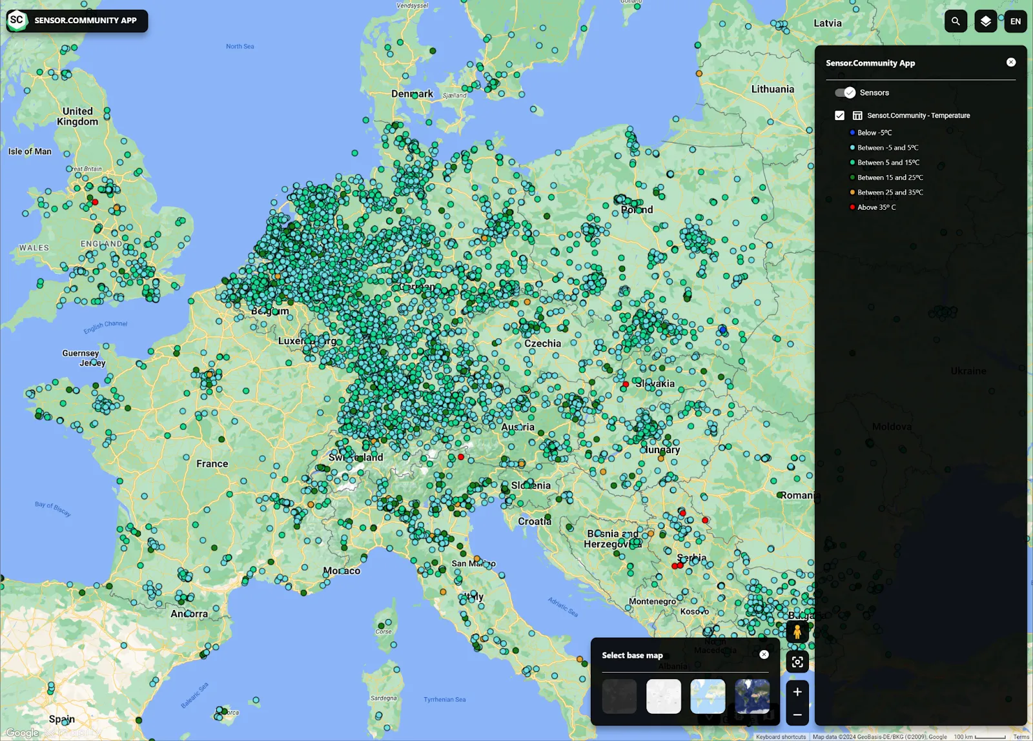
Task: Click Between 5 and 15°C legend text
Action: click(888, 163)
